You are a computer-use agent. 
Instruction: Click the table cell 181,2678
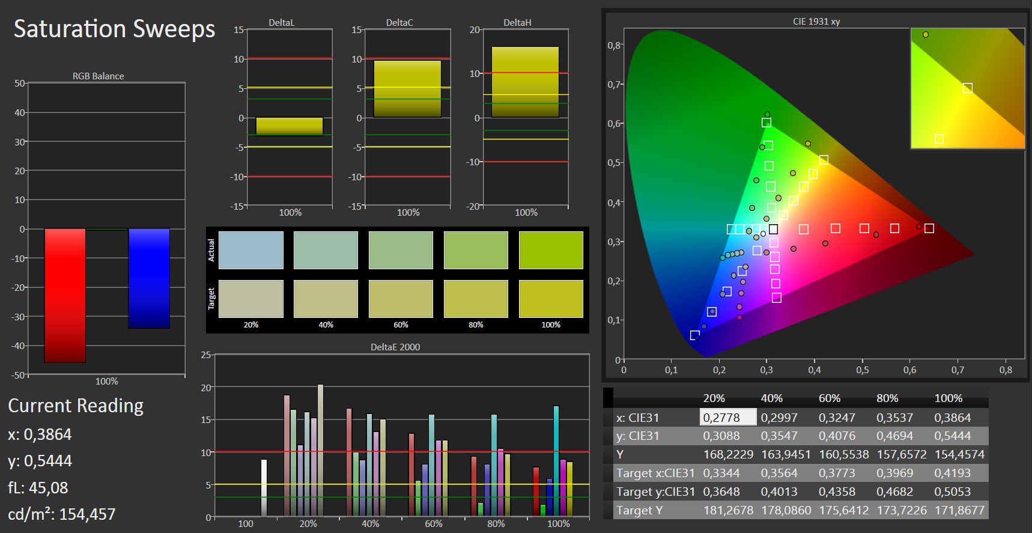tap(728, 510)
